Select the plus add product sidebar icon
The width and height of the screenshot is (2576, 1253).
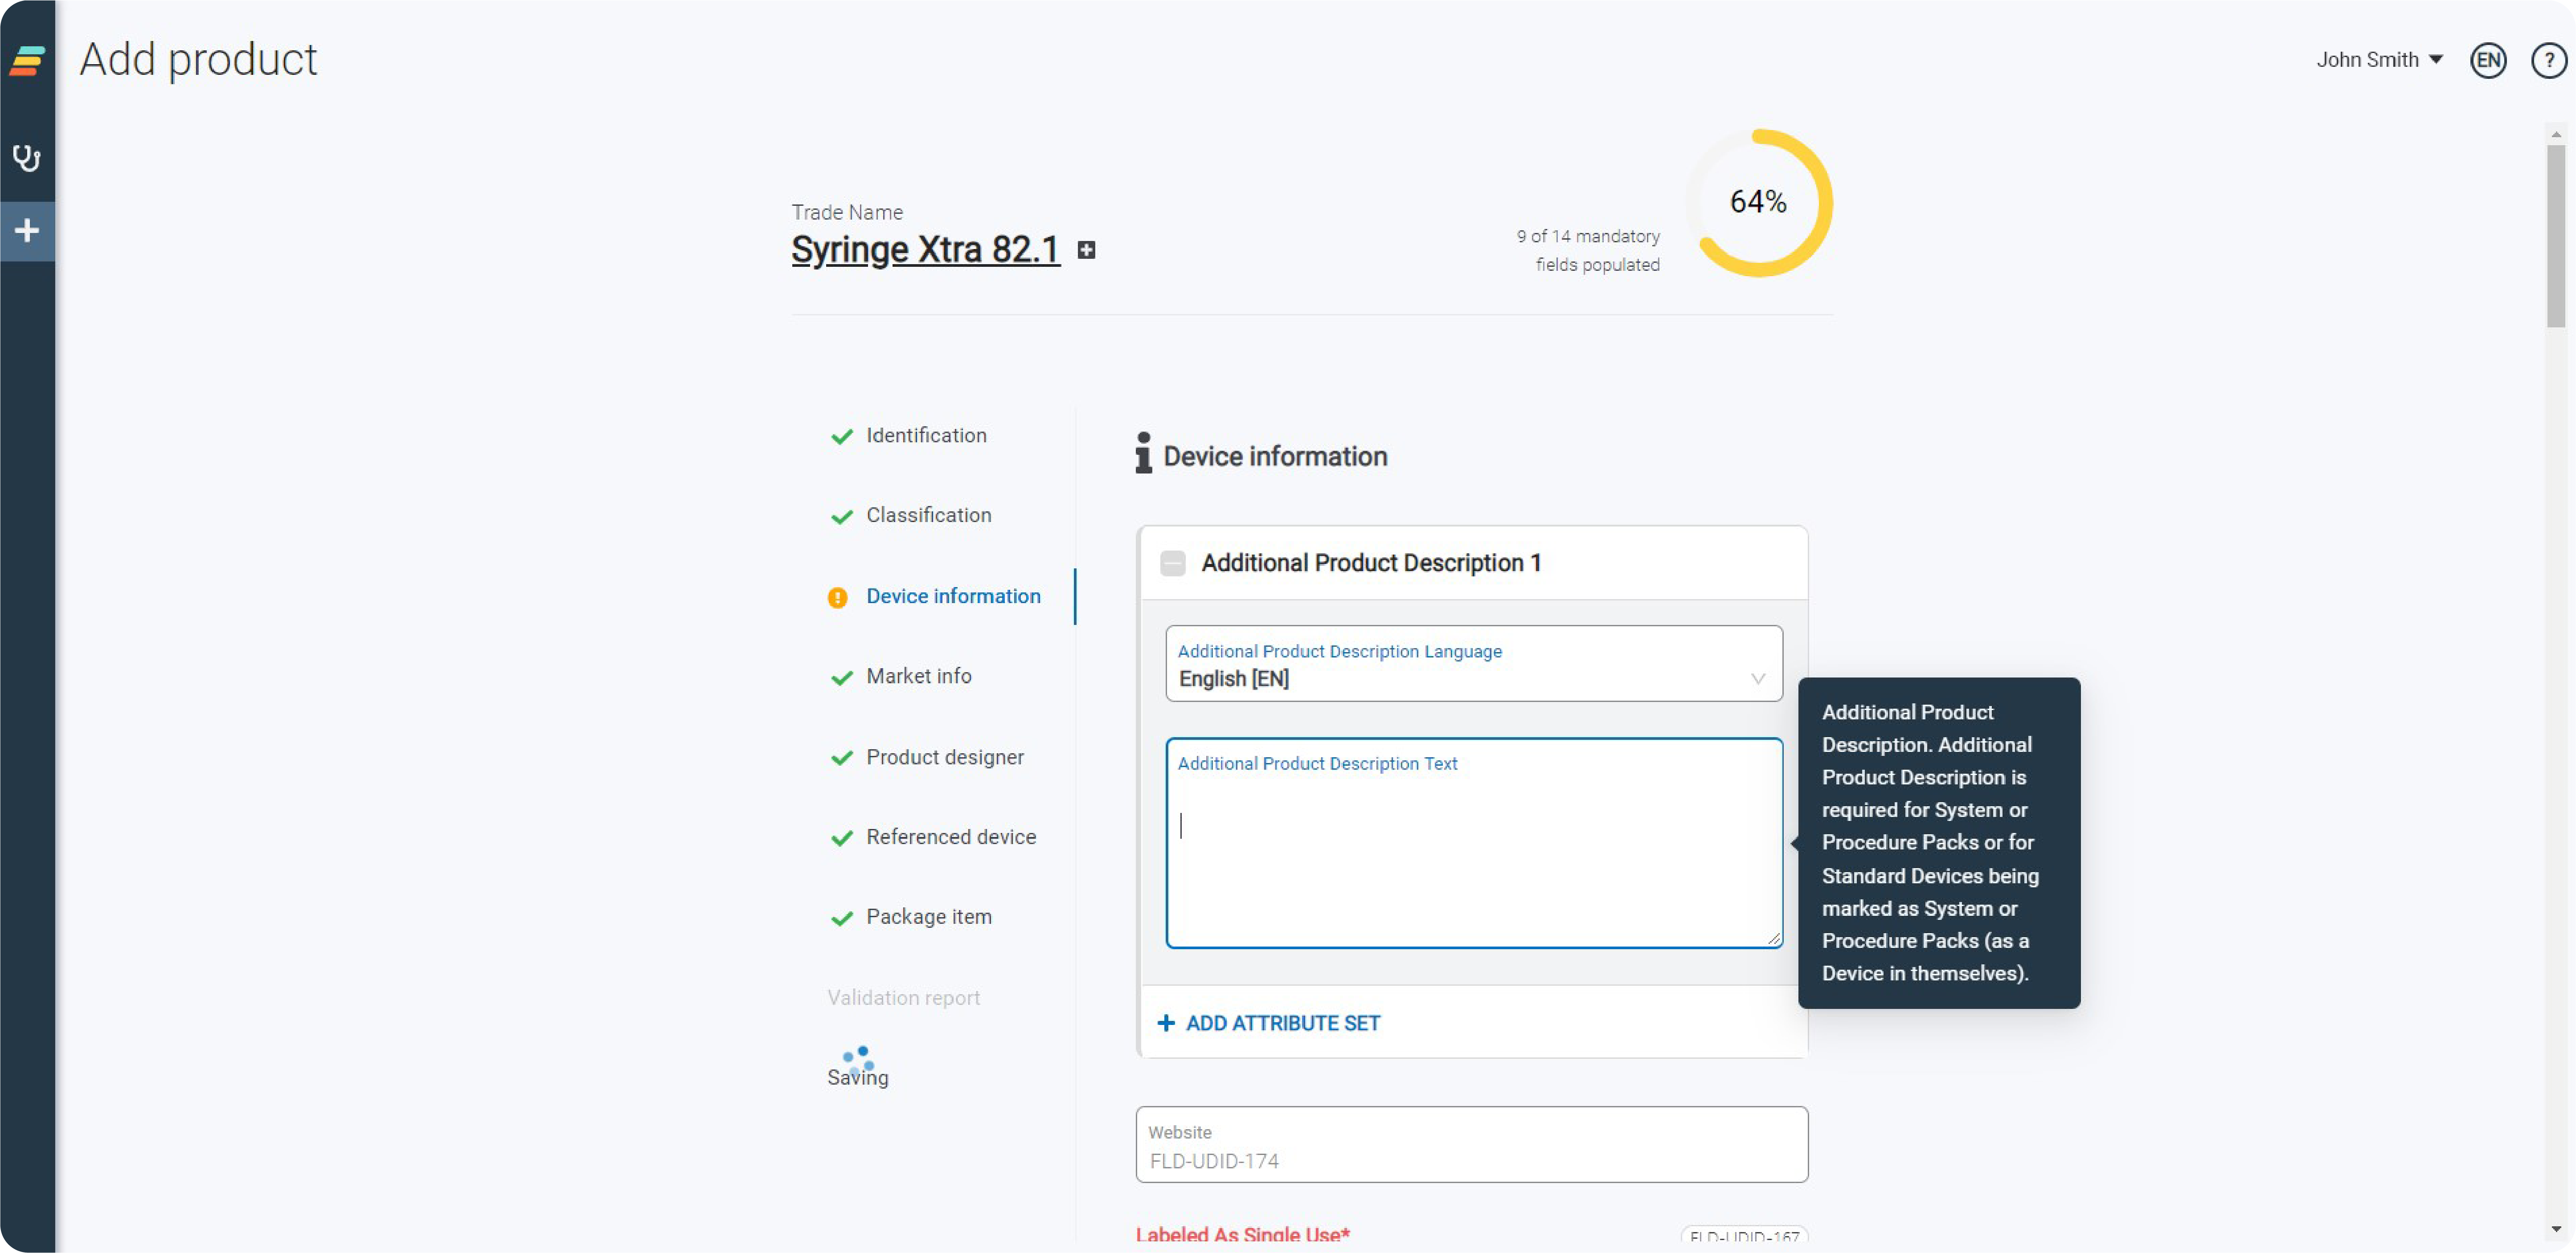[x=27, y=231]
